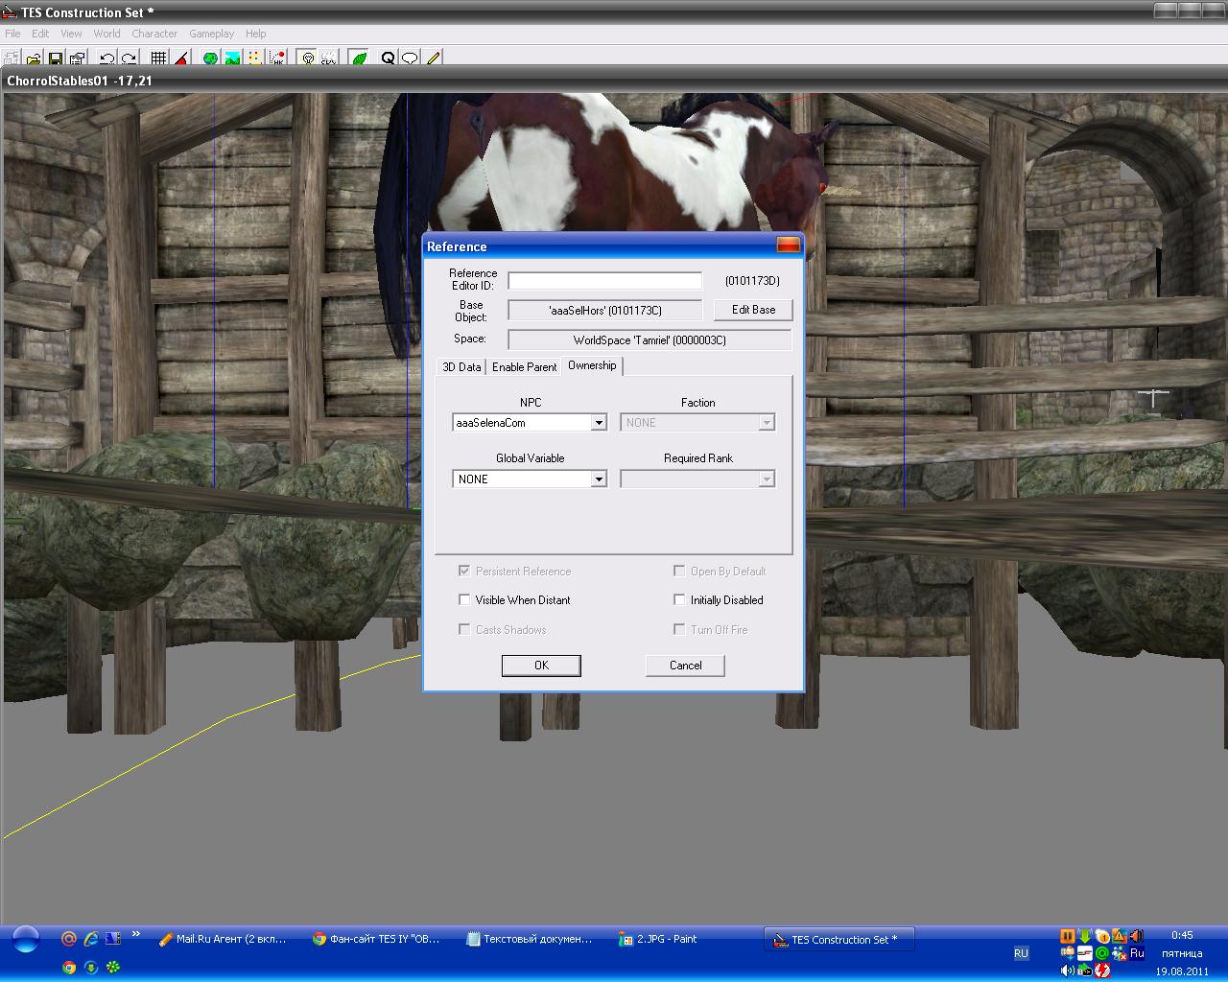Open the File menu
The width and height of the screenshot is (1228, 982).
point(12,34)
